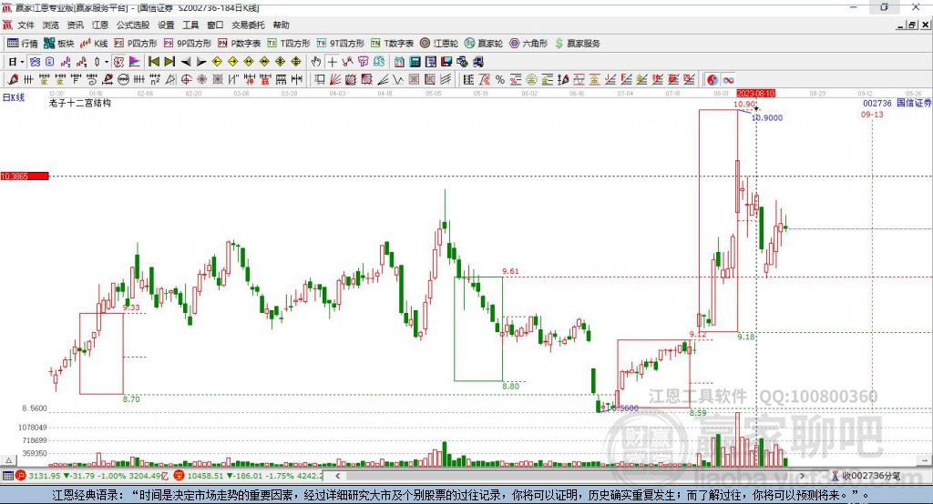Select the zigzag wave line tool
The height and width of the screenshot is (504, 933).
[397, 80]
